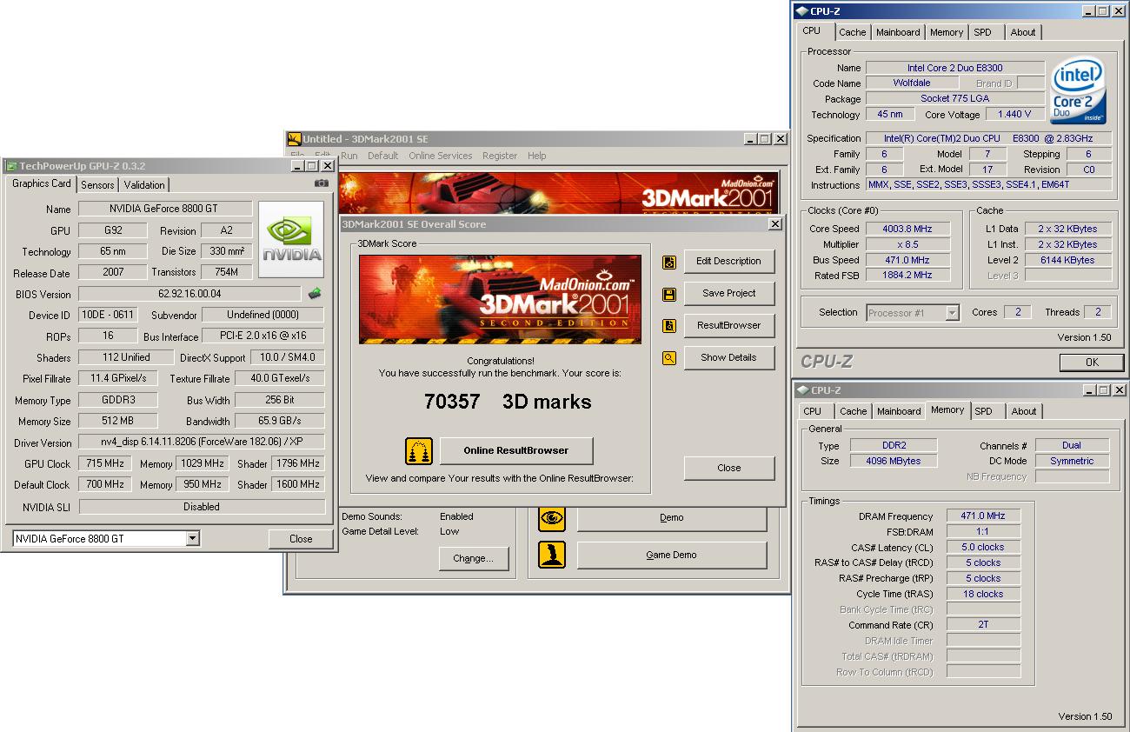This screenshot has height=732, width=1130.
Task: Open the Cache tab in top CPU-Z
Action: coord(852,32)
